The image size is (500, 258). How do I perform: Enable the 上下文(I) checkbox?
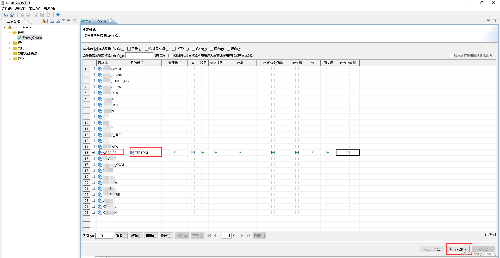(174, 49)
